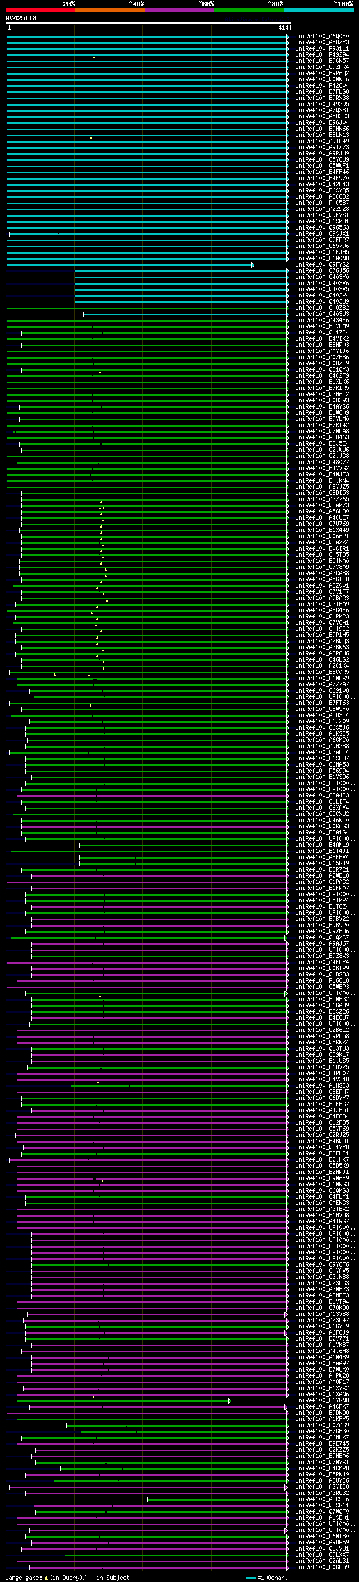Select hit label UniRef100_B9P1H5

321,635
